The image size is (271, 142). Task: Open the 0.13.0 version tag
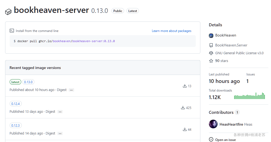click(x=28, y=82)
